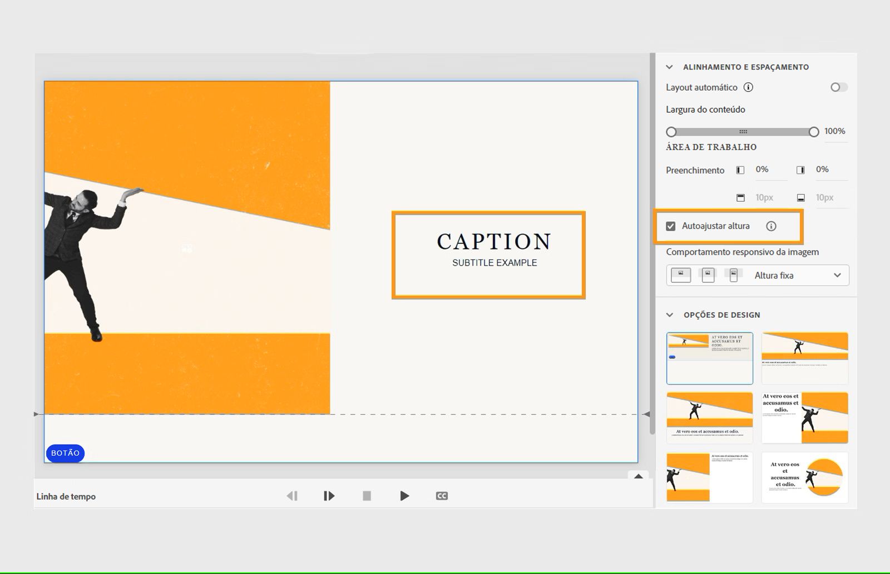Select the CAPTION title text on the slide
The width and height of the screenshot is (890, 574).
[494, 242]
